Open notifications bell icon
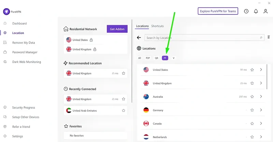The width and height of the screenshot is (273, 142). pos(256,11)
